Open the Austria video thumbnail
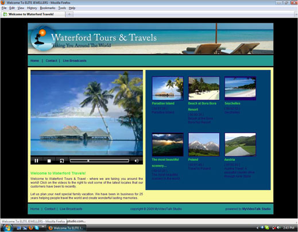Image resolution: width=298 pixels, height=232 pixels. click(x=240, y=145)
